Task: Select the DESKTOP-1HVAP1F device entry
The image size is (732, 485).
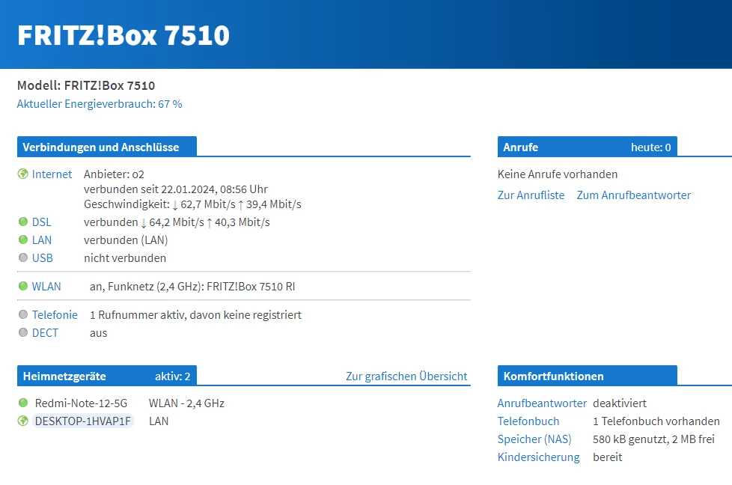Action: click(82, 421)
